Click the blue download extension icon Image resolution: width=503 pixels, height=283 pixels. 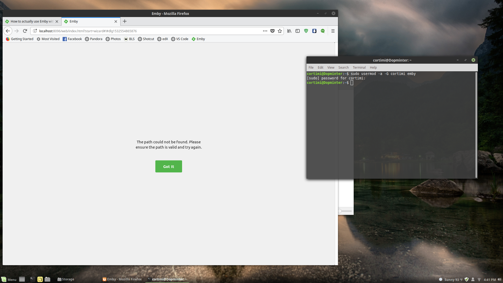(x=314, y=31)
